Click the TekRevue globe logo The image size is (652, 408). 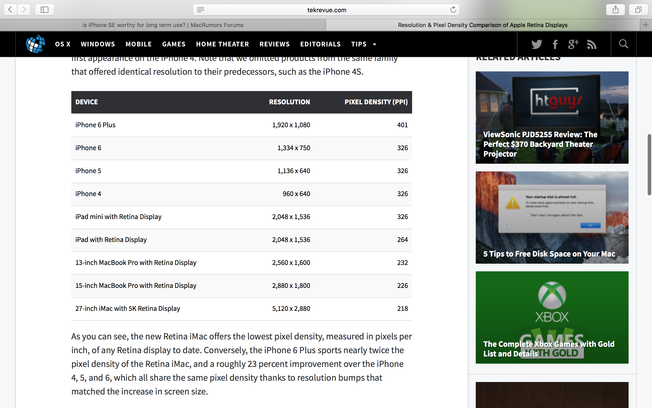coord(35,44)
